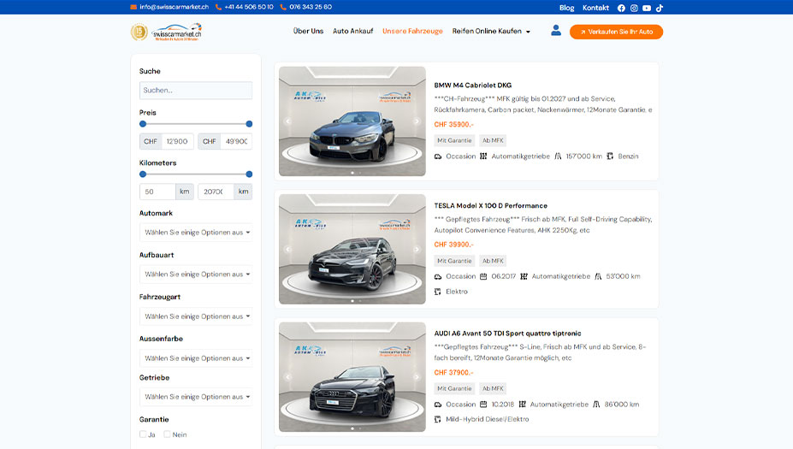Click Mit Garantie tag on Audi listing
The height and width of the screenshot is (449, 793).
[454, 389]
